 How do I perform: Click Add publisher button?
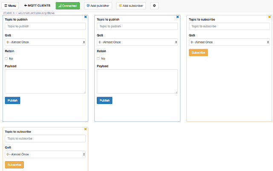point(98,6)
